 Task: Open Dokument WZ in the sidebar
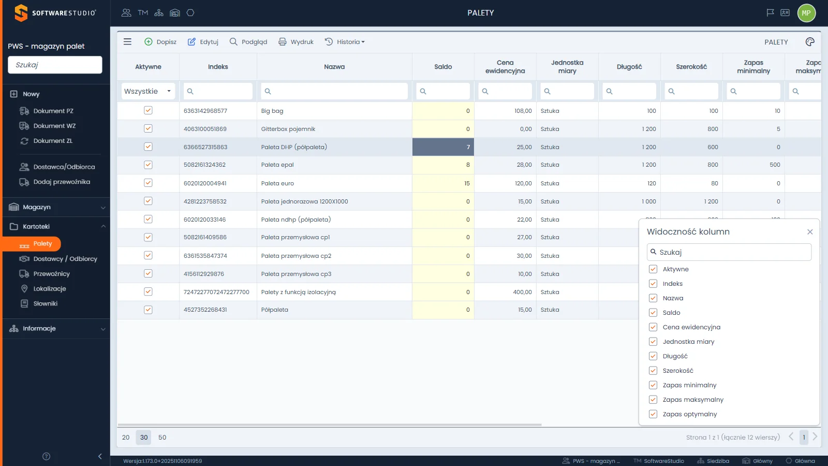tap(54, 126)
